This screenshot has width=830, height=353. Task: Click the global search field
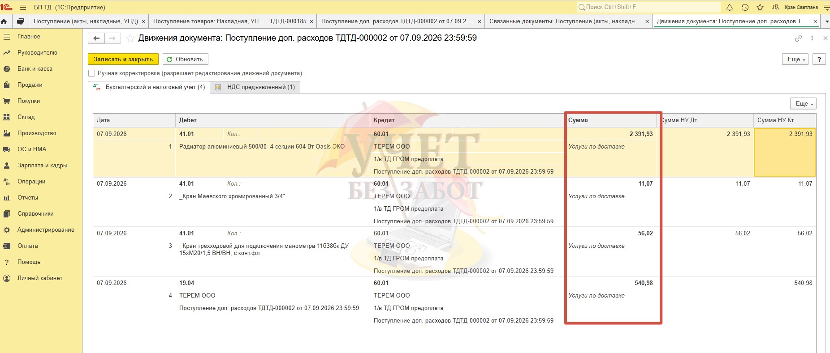point(648,7)
